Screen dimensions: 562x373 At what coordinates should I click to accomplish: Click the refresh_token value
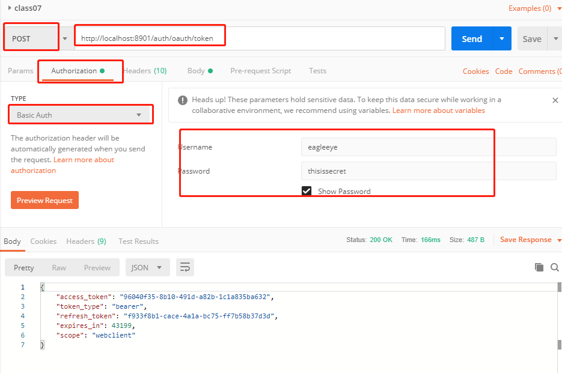(198, 316)
